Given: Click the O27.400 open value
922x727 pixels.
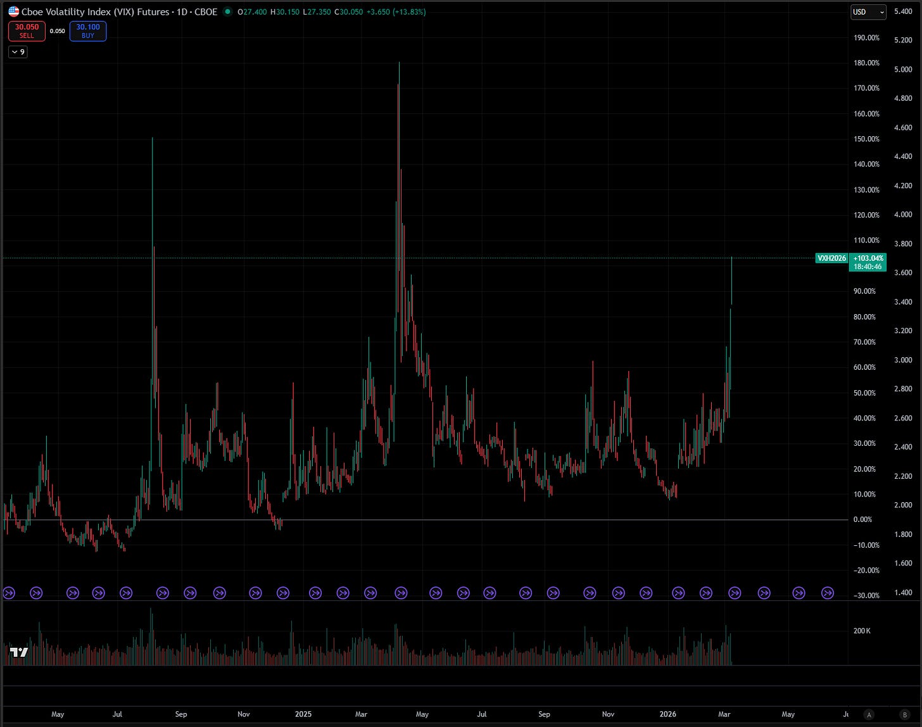Looking at the screenshot, I should (x=252, y=12).
